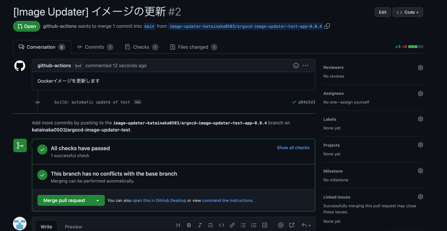Open the command line instructions link
The image size is (447, 231).
coord(227,200)
